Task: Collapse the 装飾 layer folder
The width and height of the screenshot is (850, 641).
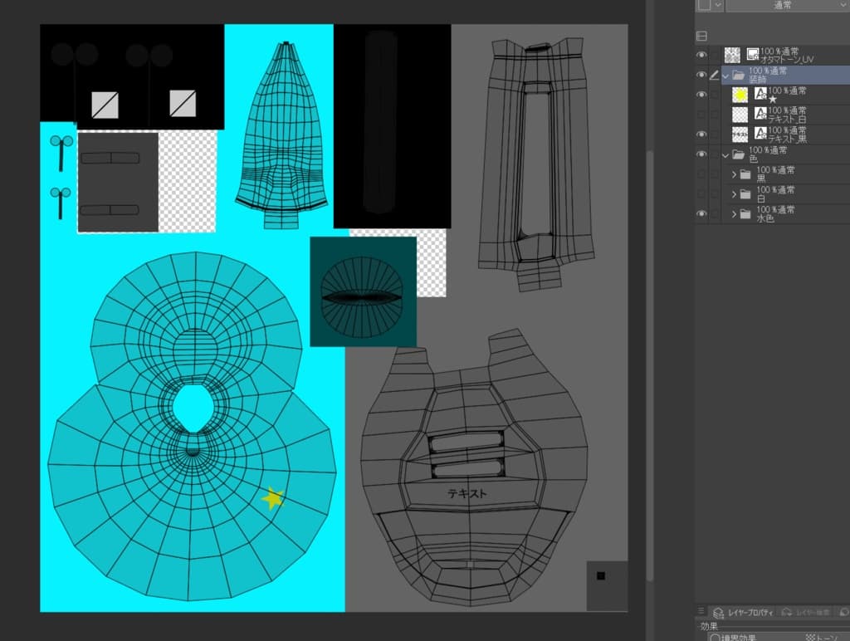Action: [x=725, y=75]
